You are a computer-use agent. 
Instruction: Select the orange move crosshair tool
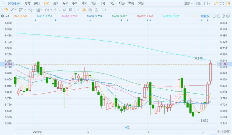coord(6,10)
